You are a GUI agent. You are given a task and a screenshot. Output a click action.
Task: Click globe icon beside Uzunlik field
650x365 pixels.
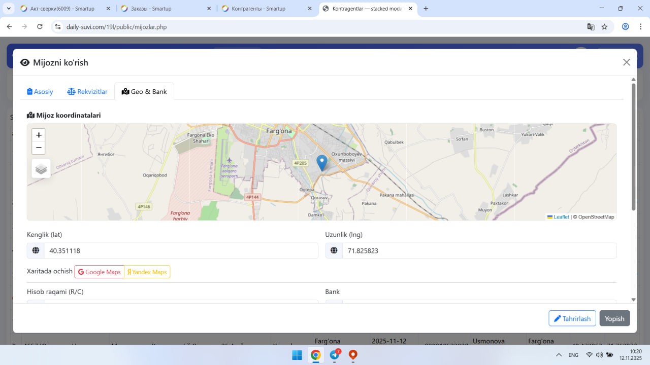(334, 250)
